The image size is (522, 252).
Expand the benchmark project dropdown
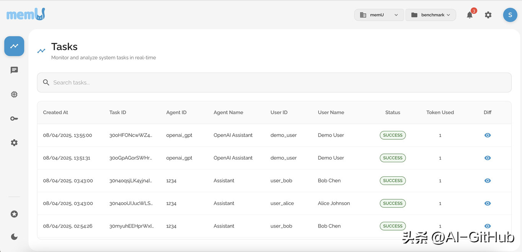431,15
